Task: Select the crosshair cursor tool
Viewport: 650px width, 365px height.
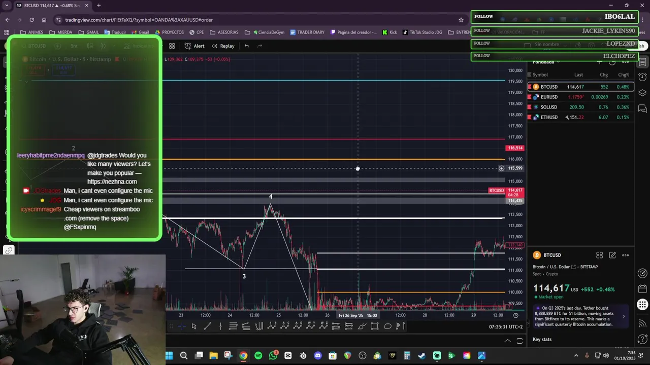Action: [181, 326]
